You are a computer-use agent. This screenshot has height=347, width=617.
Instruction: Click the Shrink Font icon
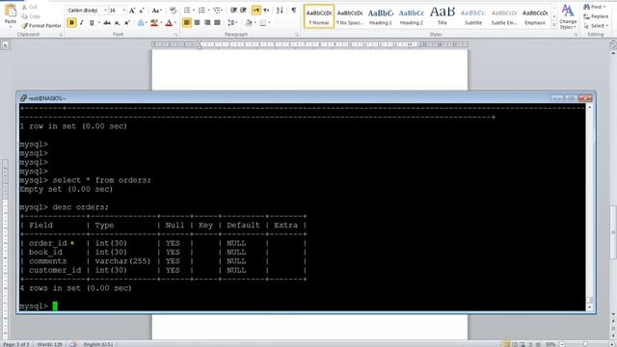click(x=142, y=11)
